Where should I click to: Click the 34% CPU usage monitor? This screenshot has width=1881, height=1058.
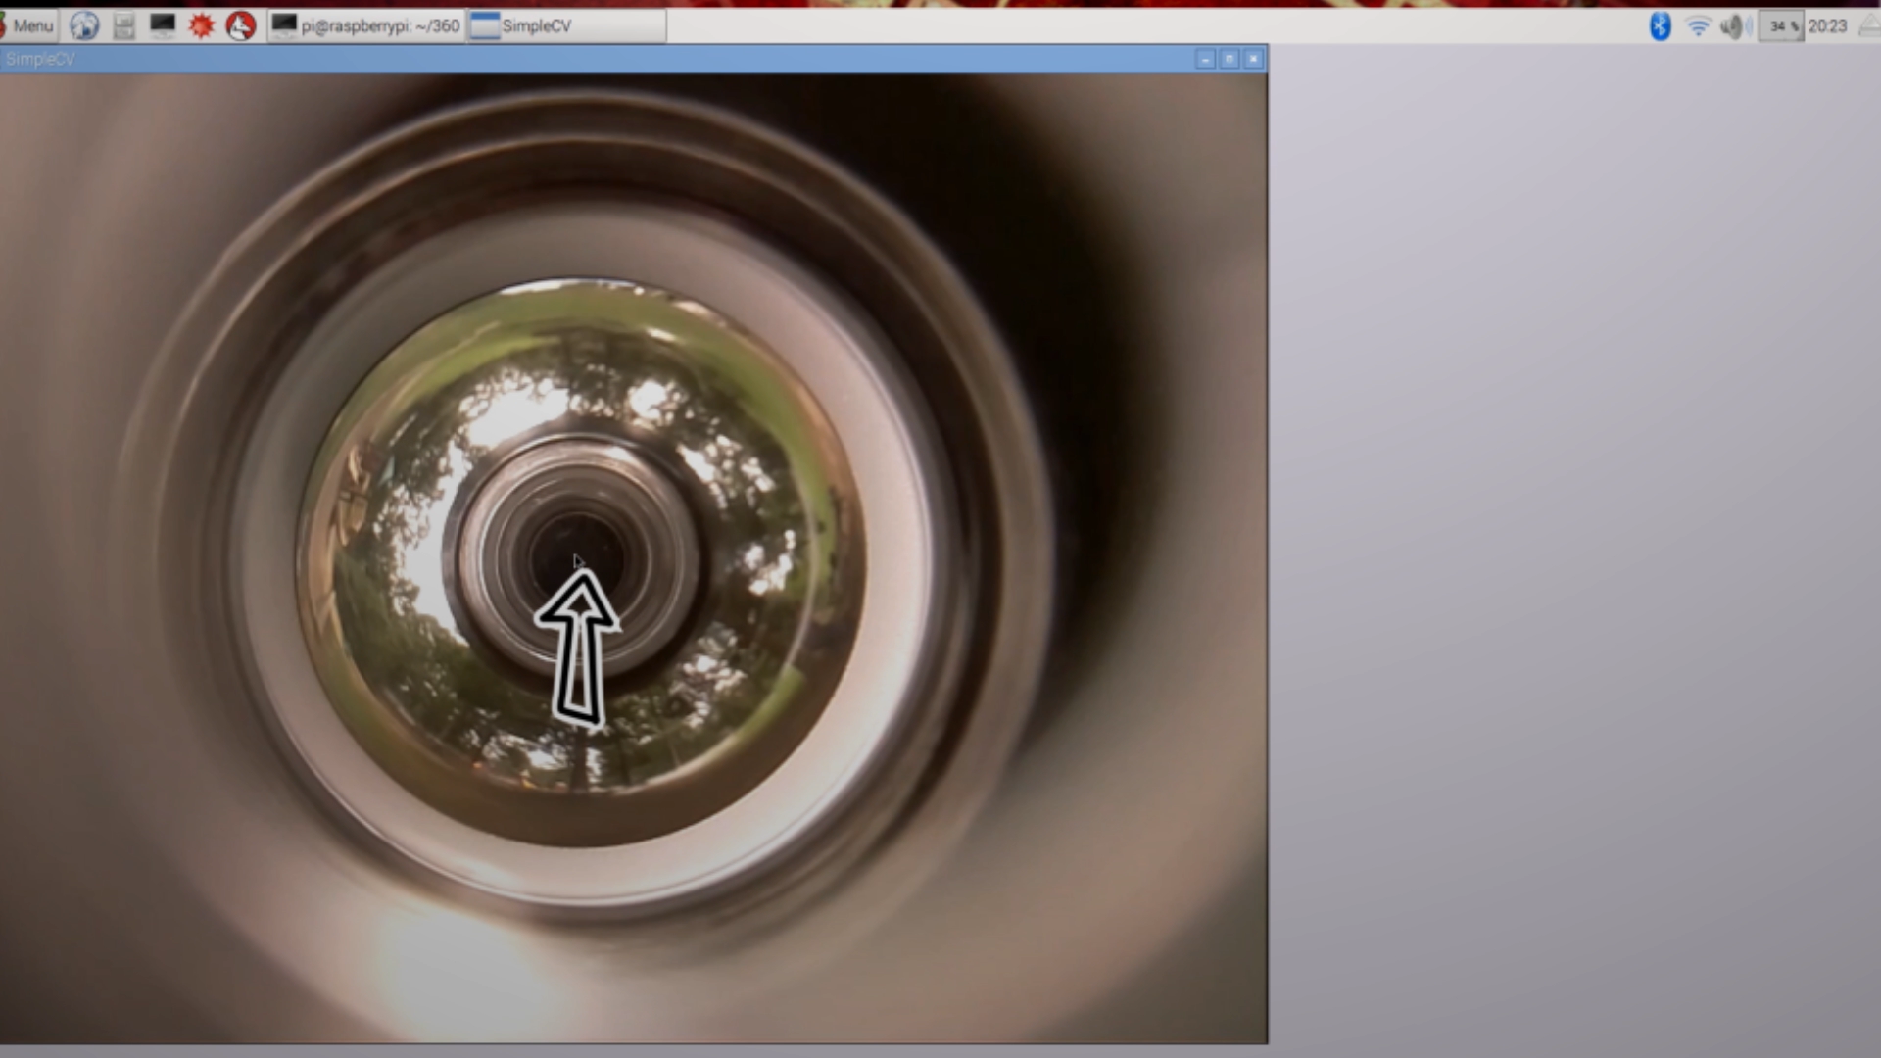(x=1781, y=26)
